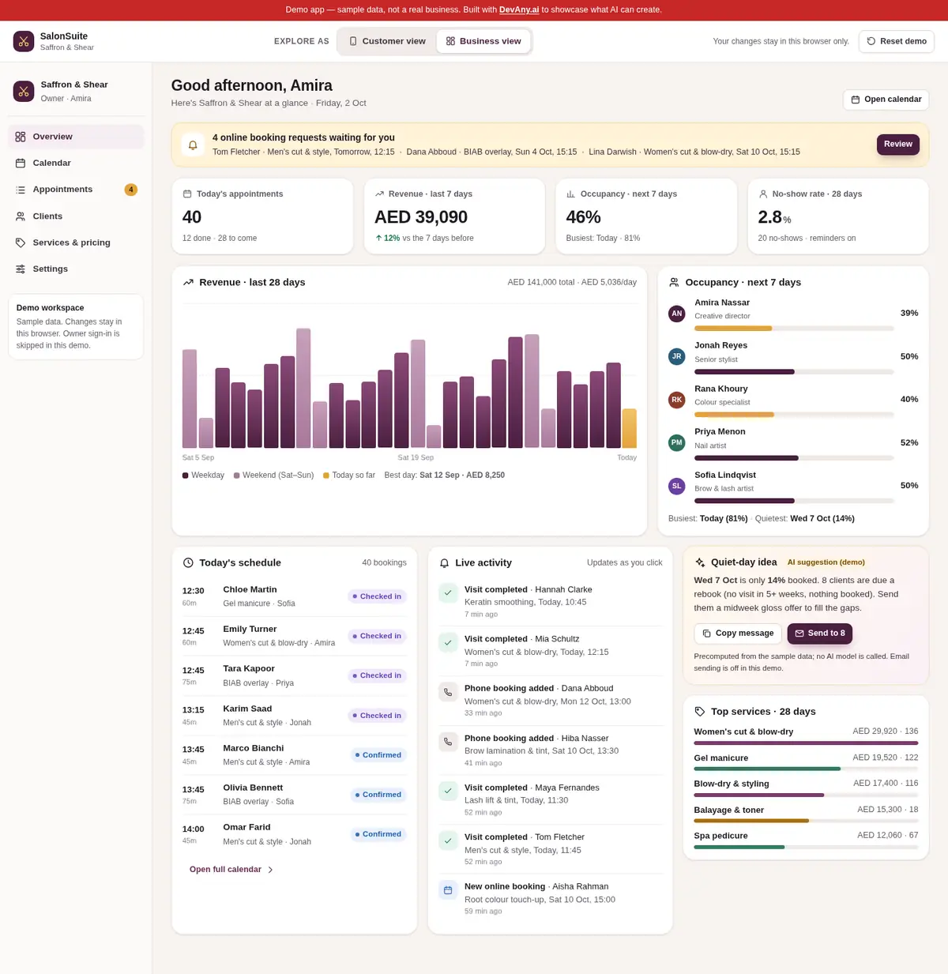Click the bell icon in booking requests banner

click(193, 145)
